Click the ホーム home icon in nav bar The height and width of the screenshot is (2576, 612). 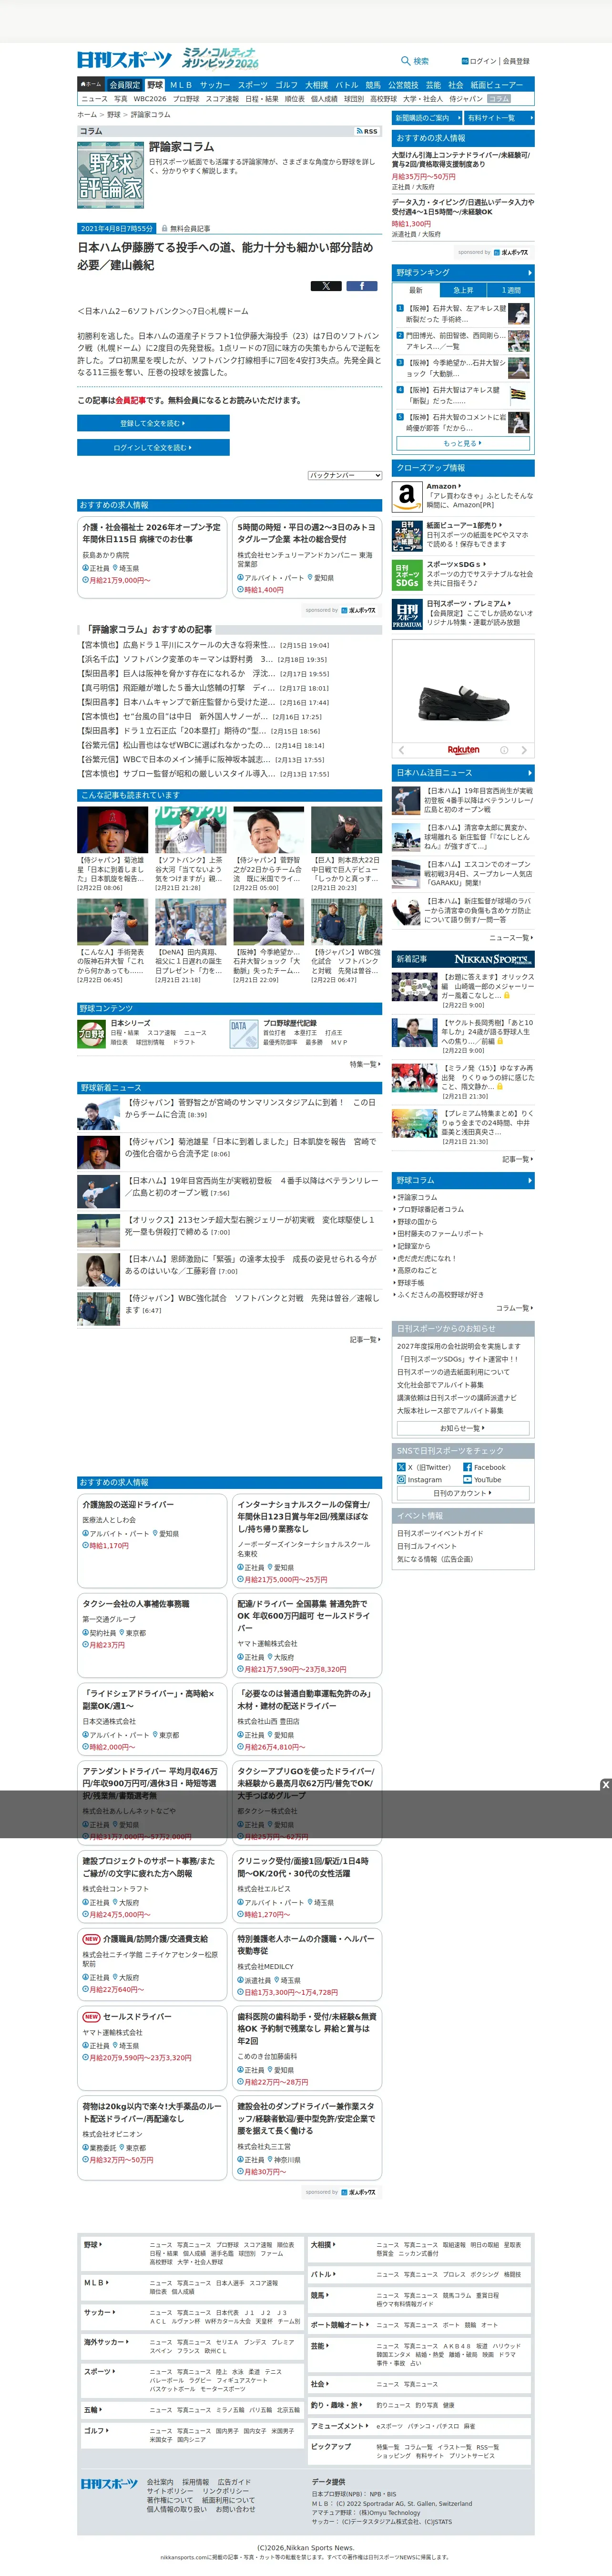[x=91, y=85]
